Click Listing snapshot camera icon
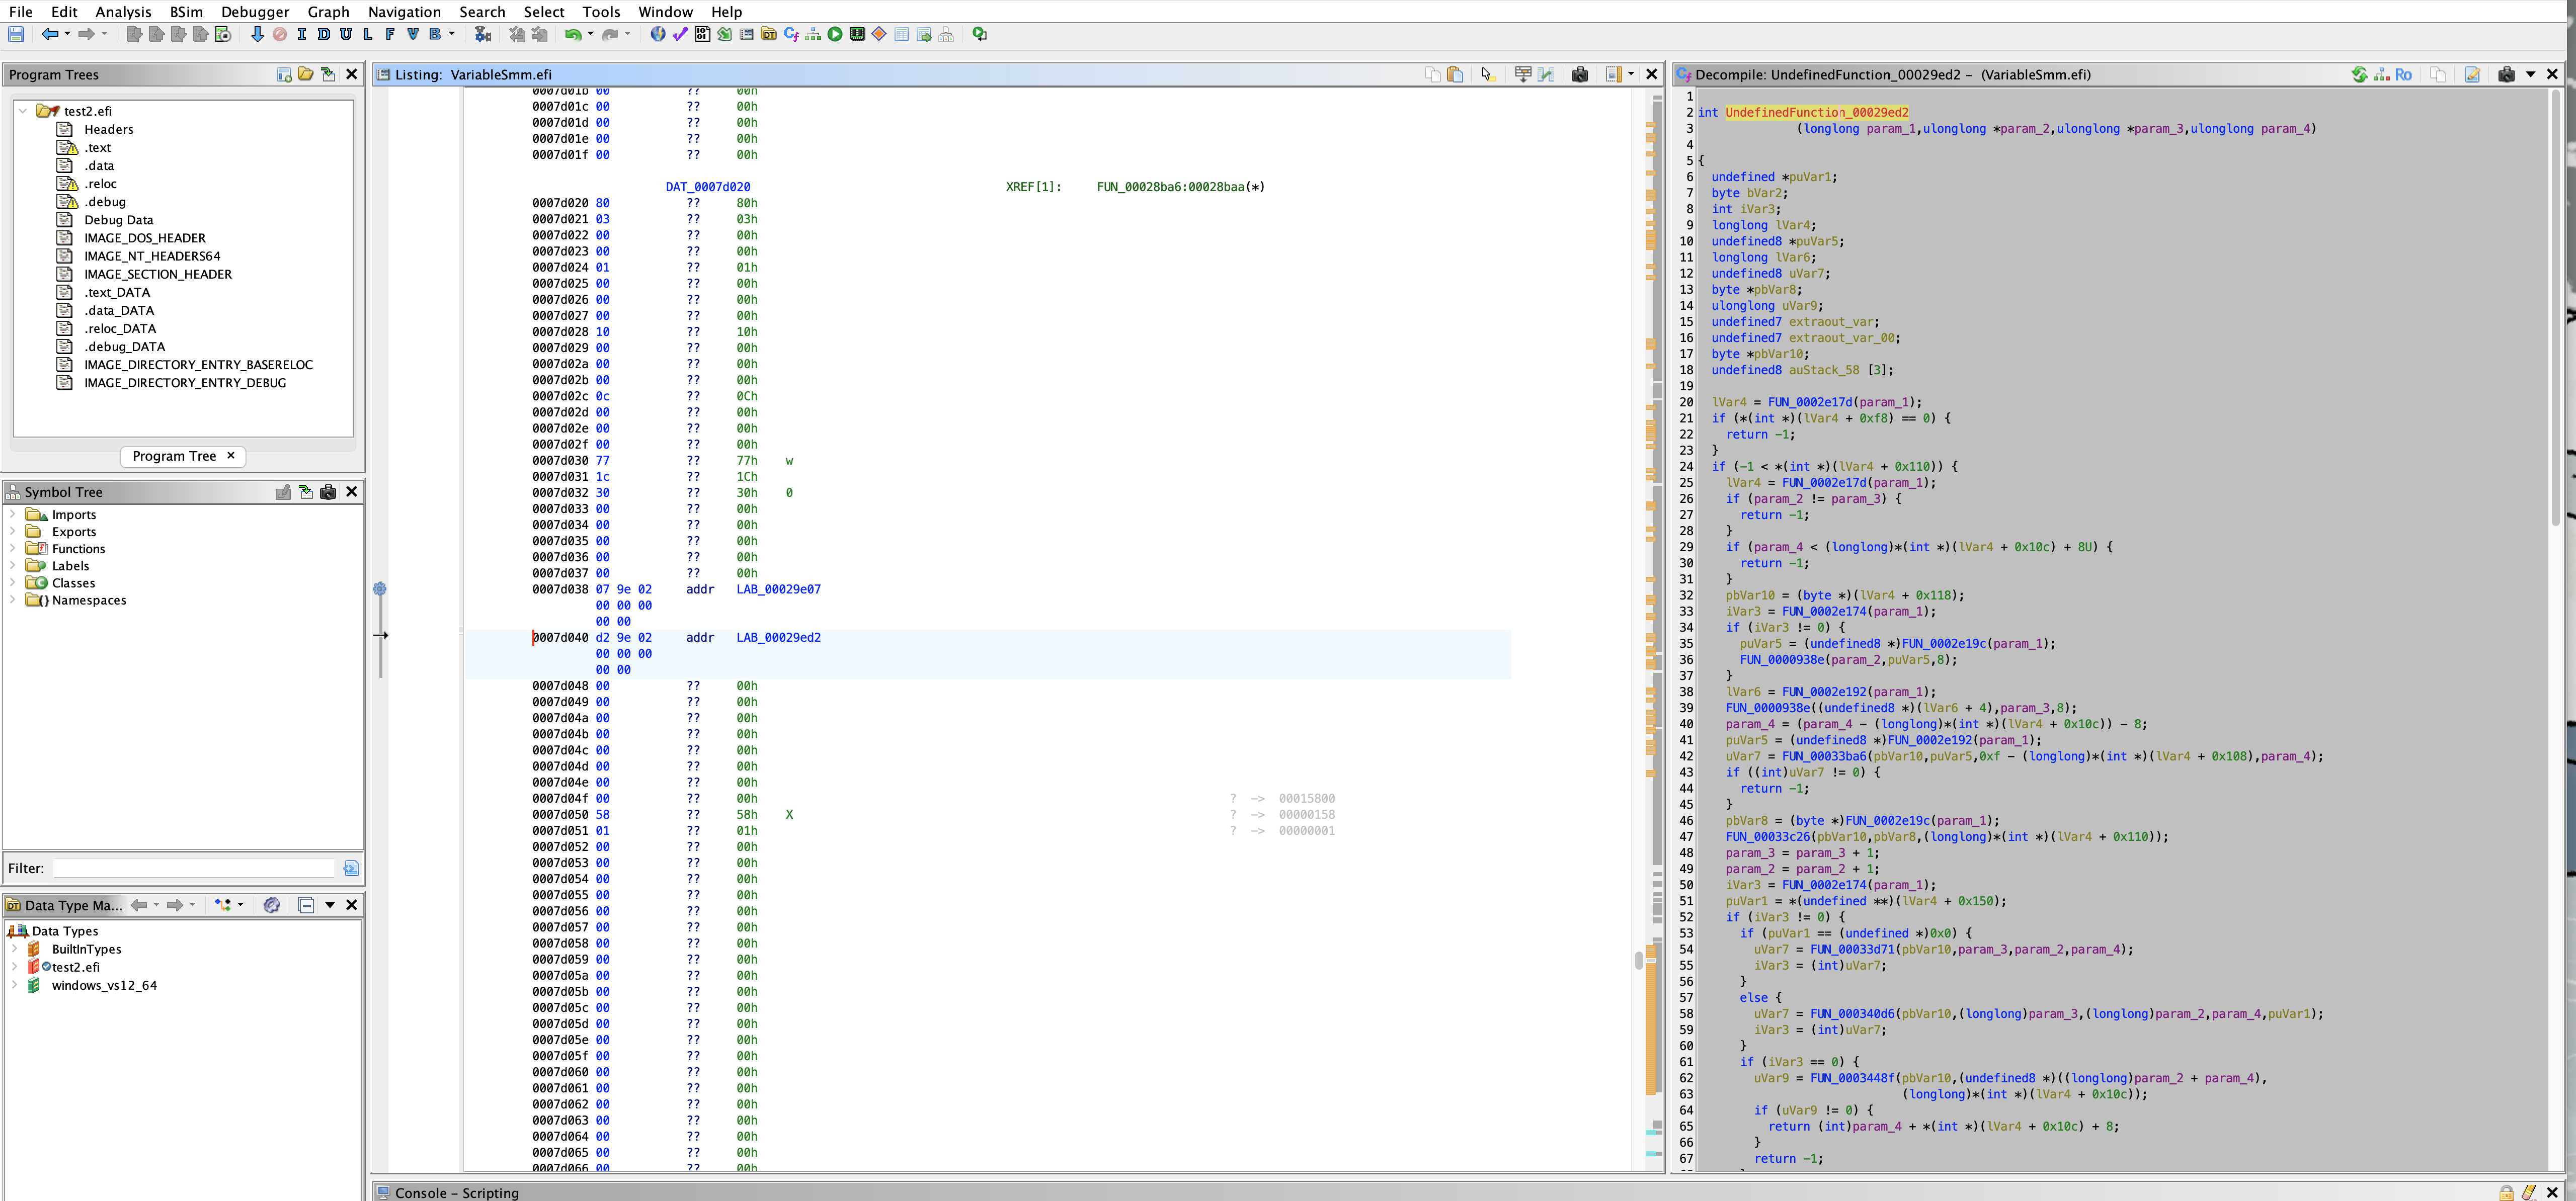 [1579, 75]
